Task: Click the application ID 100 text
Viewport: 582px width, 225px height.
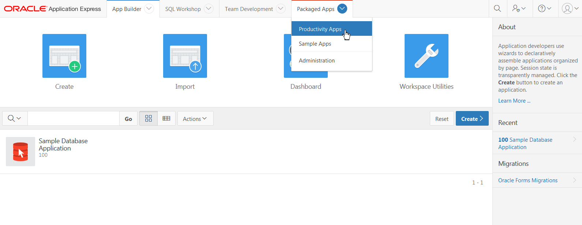Action: pyautogui.click(x=43, y=155)
